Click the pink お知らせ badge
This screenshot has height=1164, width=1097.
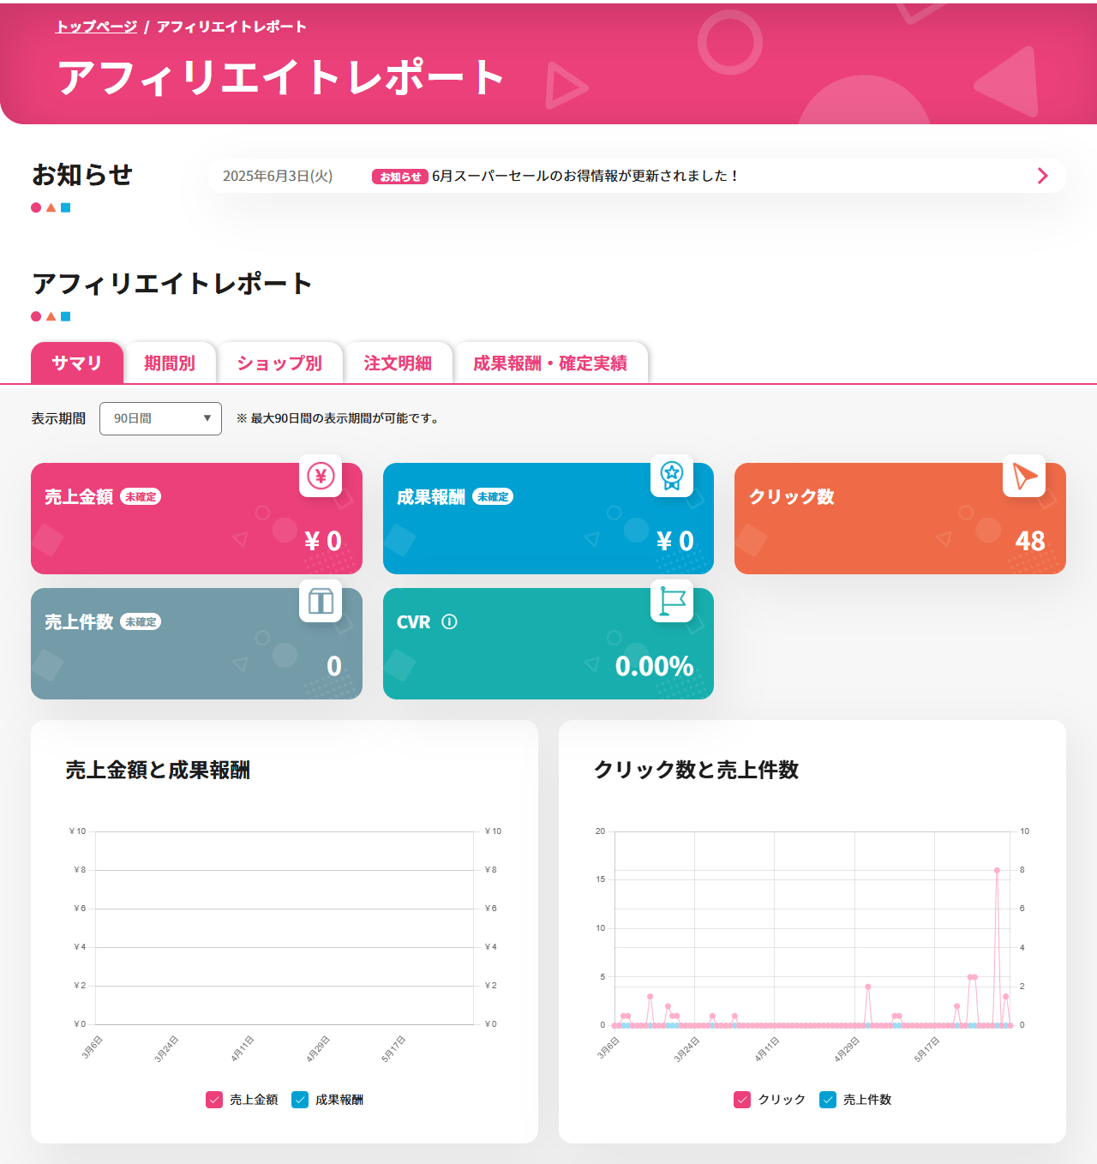point(400,177)
